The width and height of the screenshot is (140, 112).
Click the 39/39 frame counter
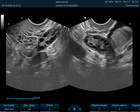[37, 98]
